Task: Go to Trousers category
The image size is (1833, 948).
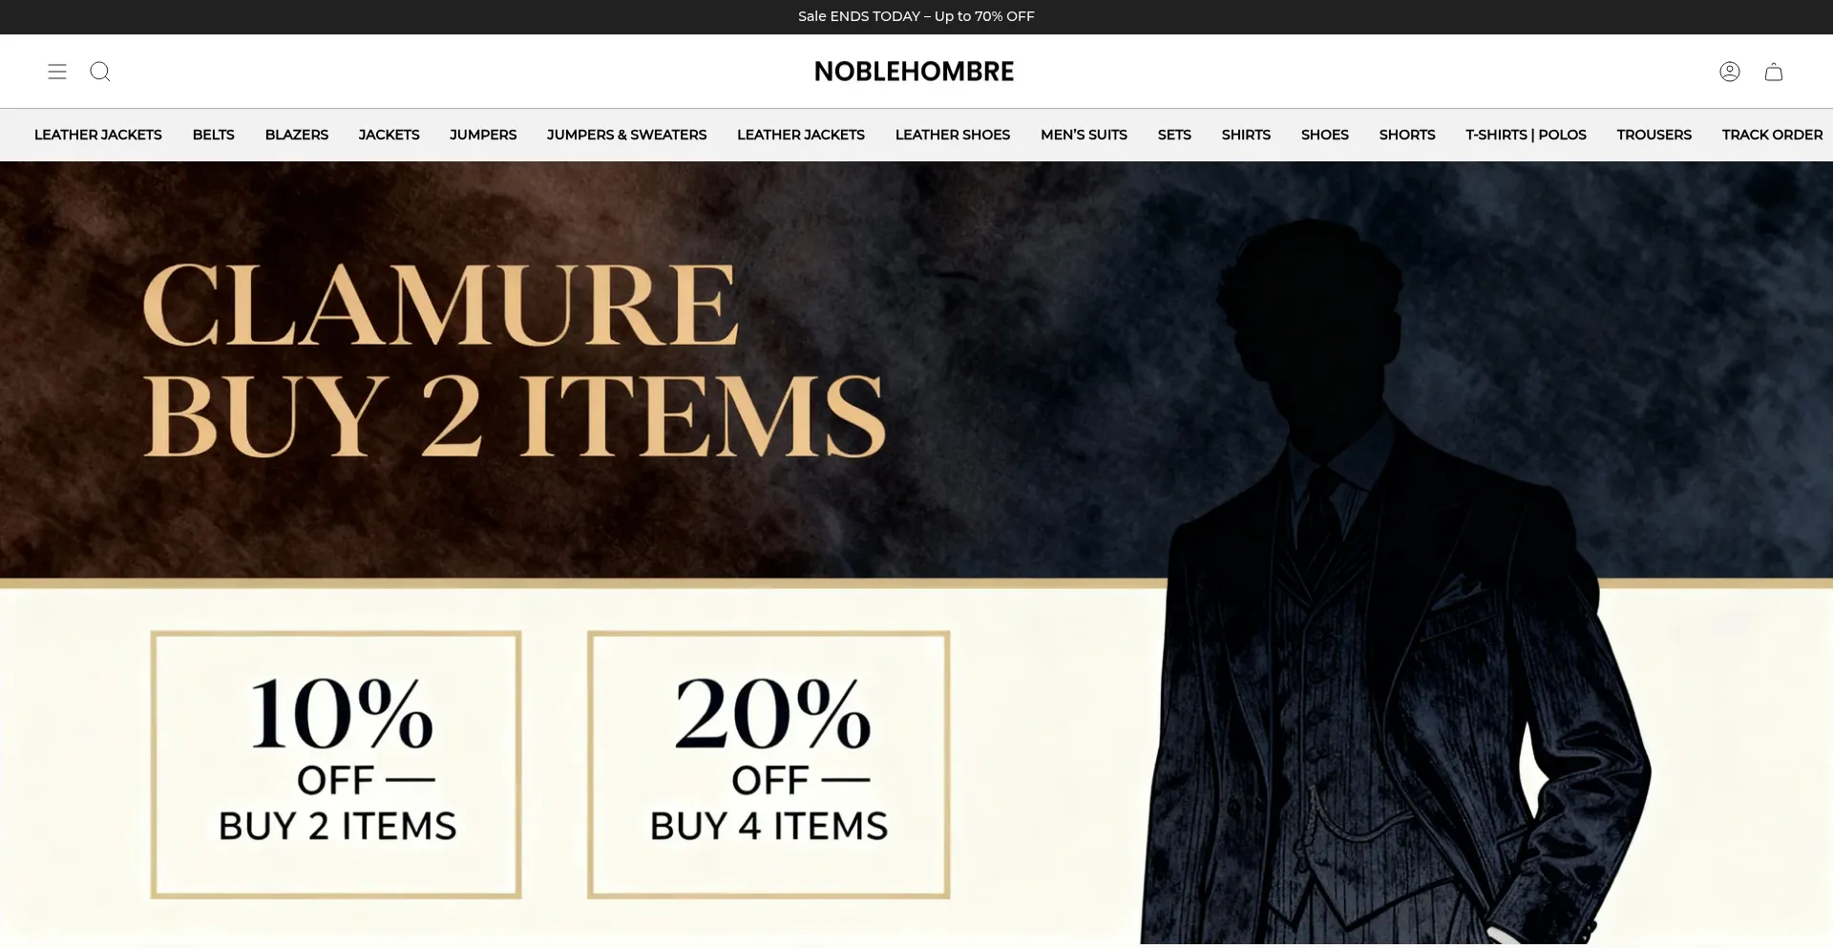Action: click(1654, 135)
